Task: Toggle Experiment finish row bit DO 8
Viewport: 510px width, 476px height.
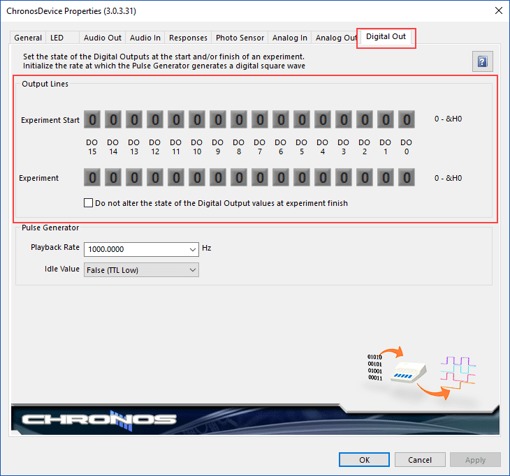Action: 239,177
